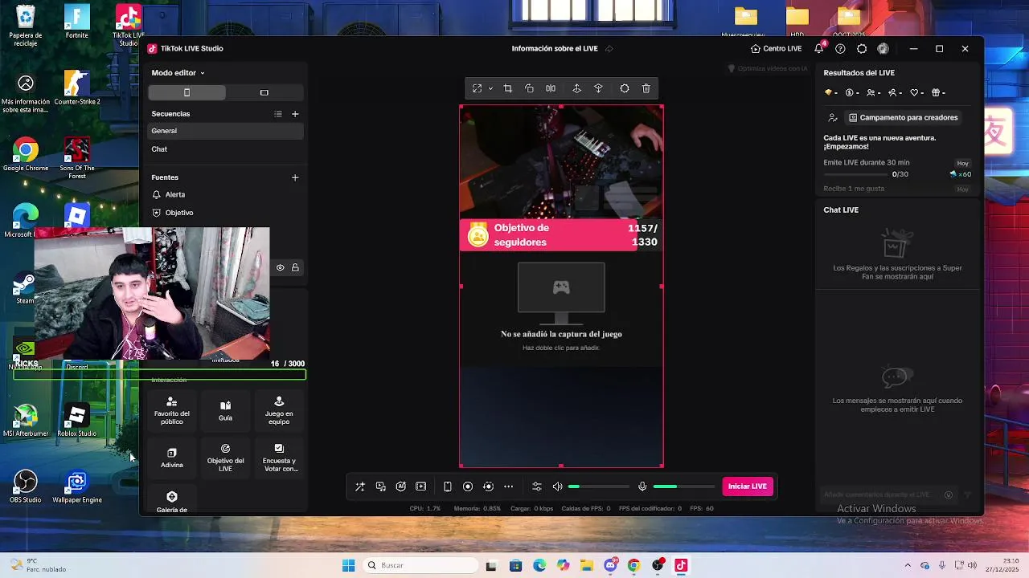Open OBS Studio desktop shortcut
Viewport: 1029px width, 578px height.
pyautogui.click(x=26, y=487)
